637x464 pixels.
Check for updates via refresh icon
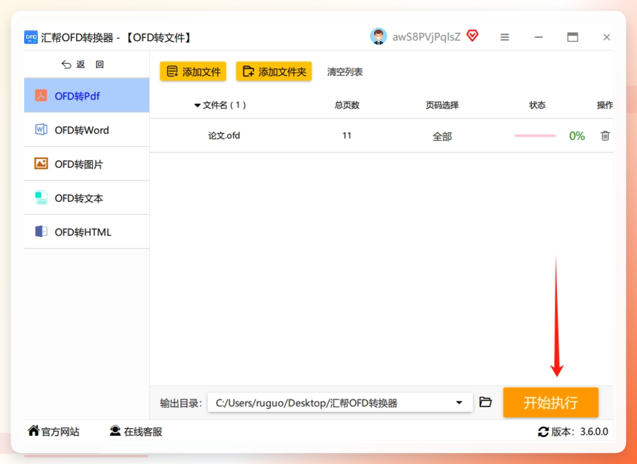[543, 431]
